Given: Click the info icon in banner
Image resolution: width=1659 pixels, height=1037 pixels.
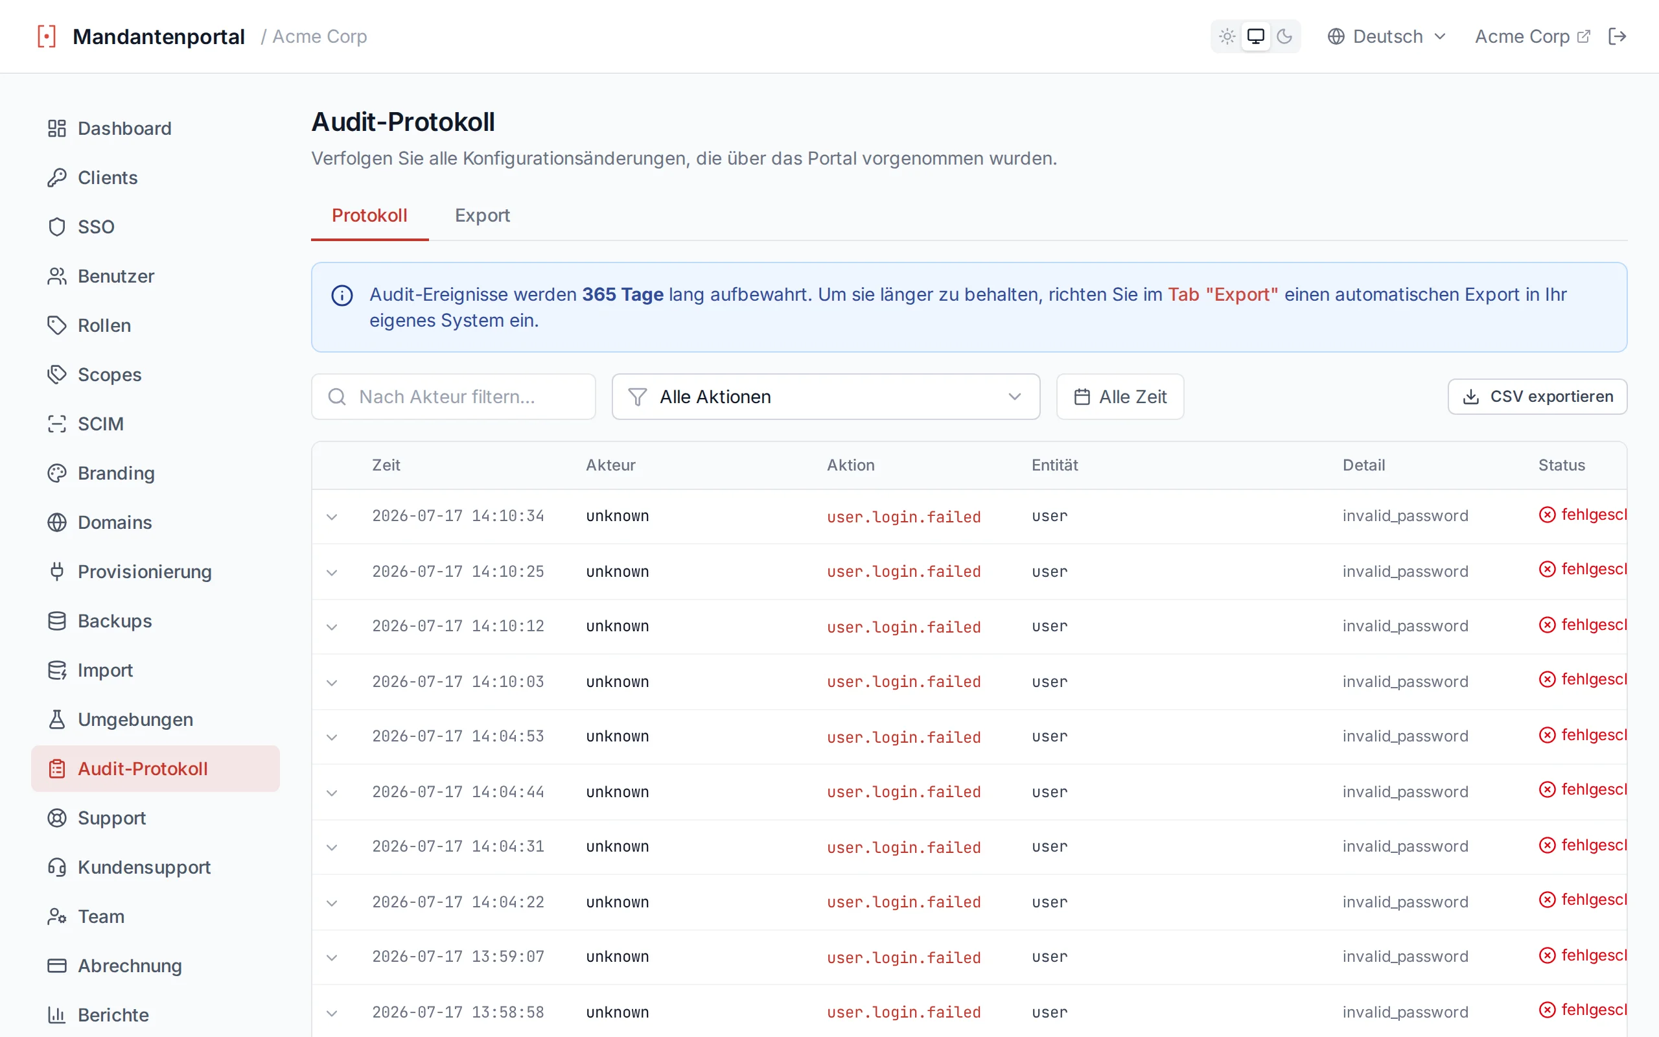Looking at the screenshot, I should (342, 296).
